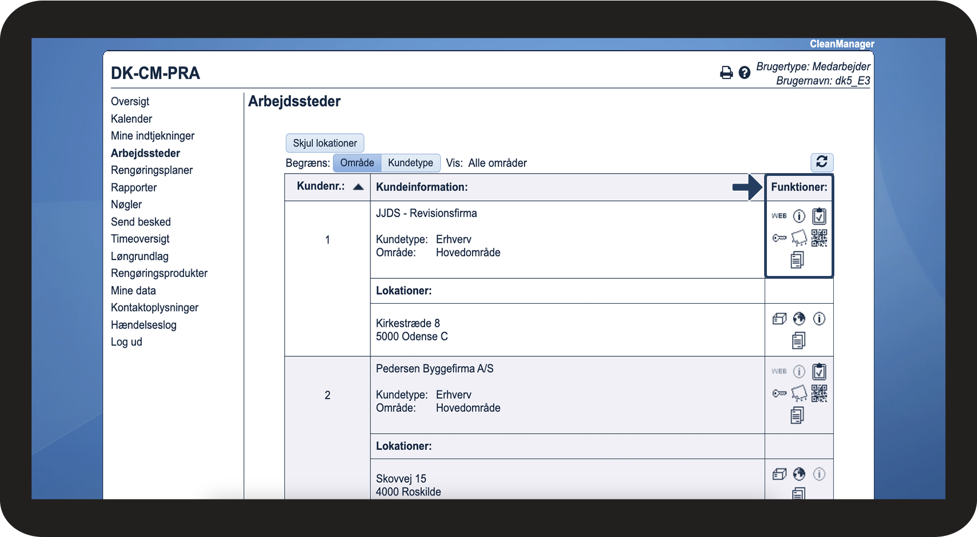This screenshot has width=977, height=537.
Task: Open map globe icon for Kirkestræde 8
Action: pyautogui.click(x=799, y=319)
